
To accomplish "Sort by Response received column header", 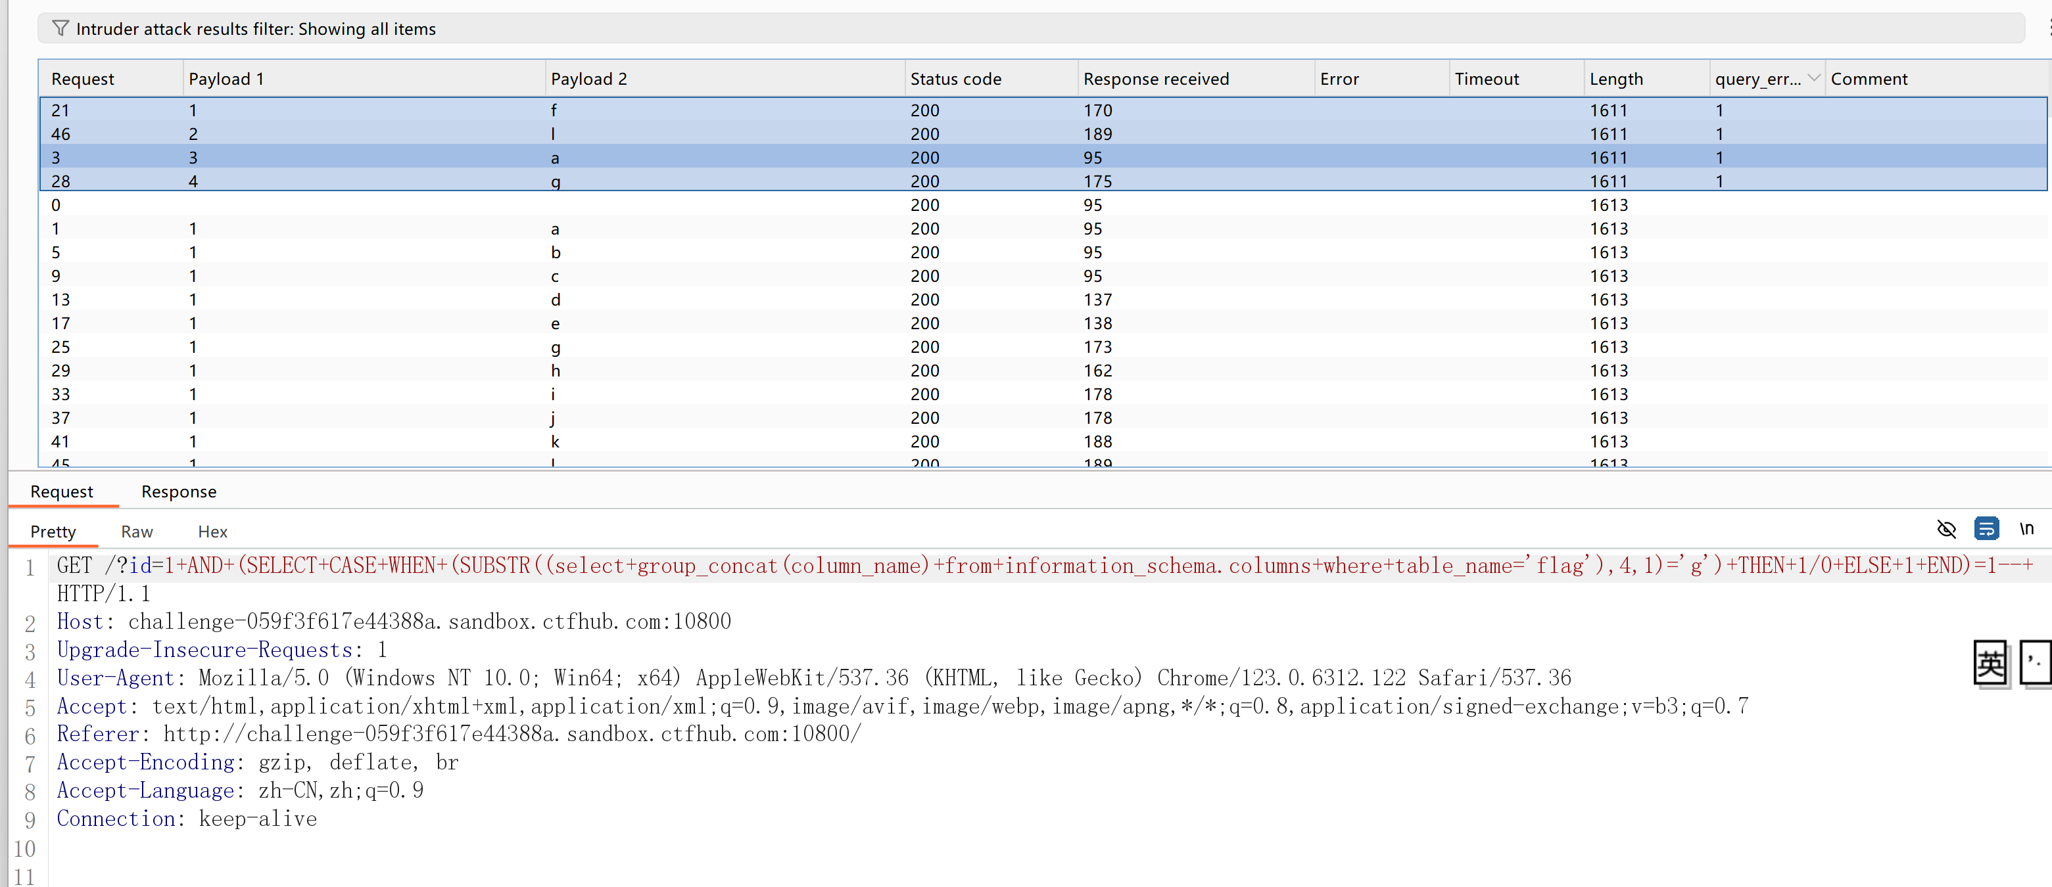I will pyautogui.click(x=1197, y=79).
